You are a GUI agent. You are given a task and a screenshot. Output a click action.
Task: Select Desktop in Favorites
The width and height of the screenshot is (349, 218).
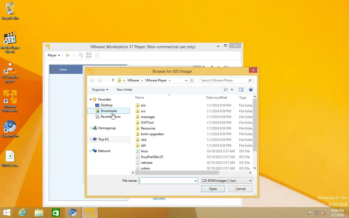point(107,105)
